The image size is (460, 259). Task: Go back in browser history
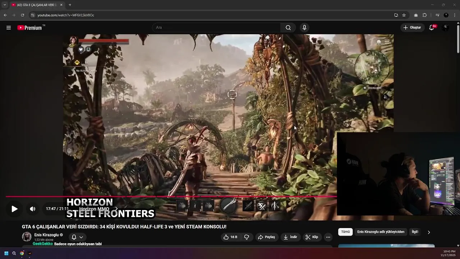click(5, 15)
